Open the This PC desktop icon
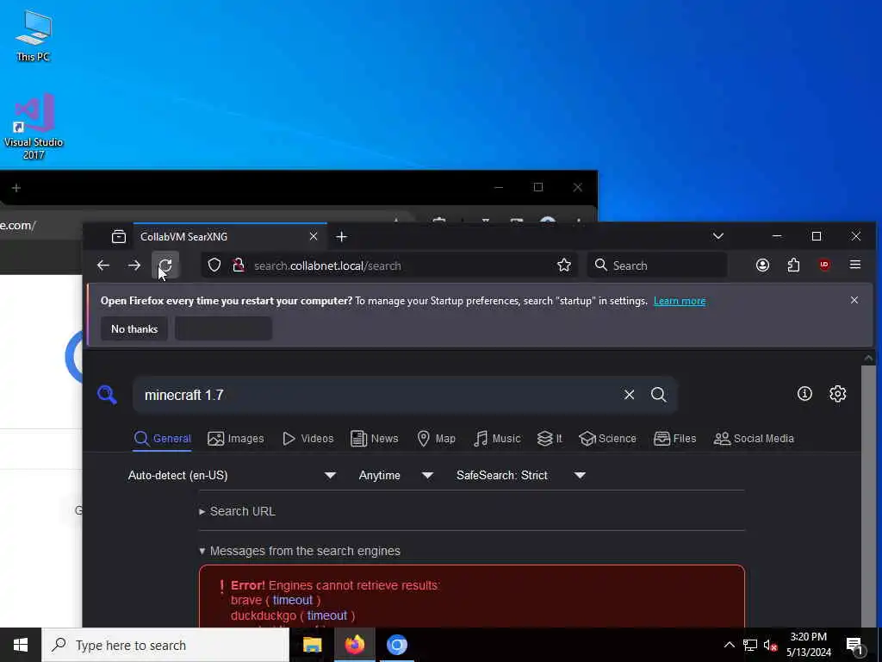The height and width of the screenshot is (662, 882). [x=34, y=36]
